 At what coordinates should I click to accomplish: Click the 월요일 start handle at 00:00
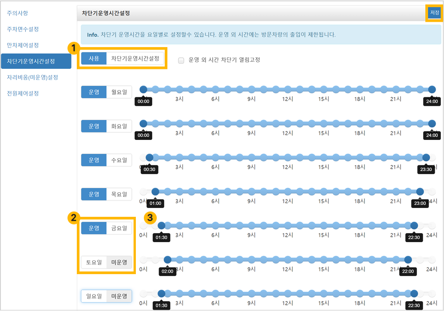click(x=143, y=89)
